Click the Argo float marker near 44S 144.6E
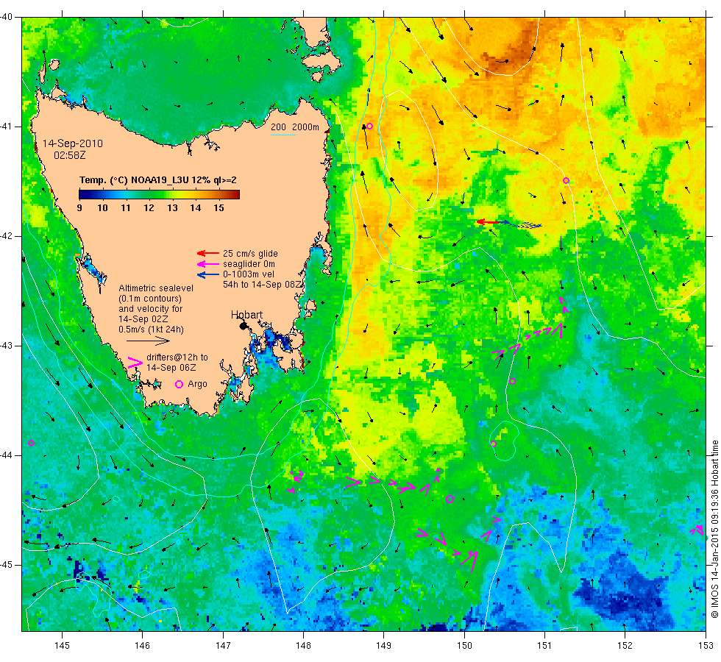This screenshot has width=721, height=662. click(31, 443)
